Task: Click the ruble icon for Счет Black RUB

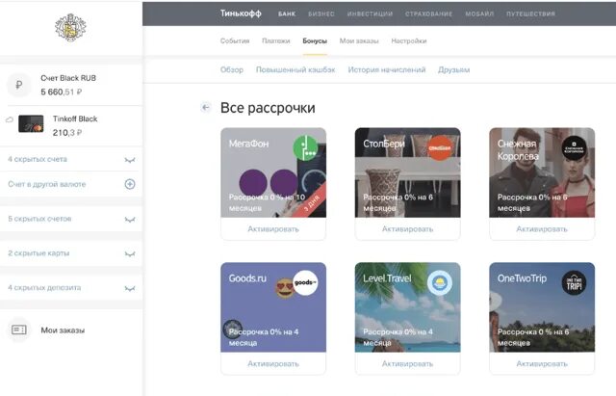Action: tap(19, 85)
